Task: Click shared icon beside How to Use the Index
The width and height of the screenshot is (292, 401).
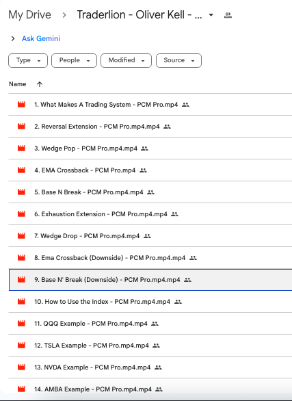Action: [178, 302]
